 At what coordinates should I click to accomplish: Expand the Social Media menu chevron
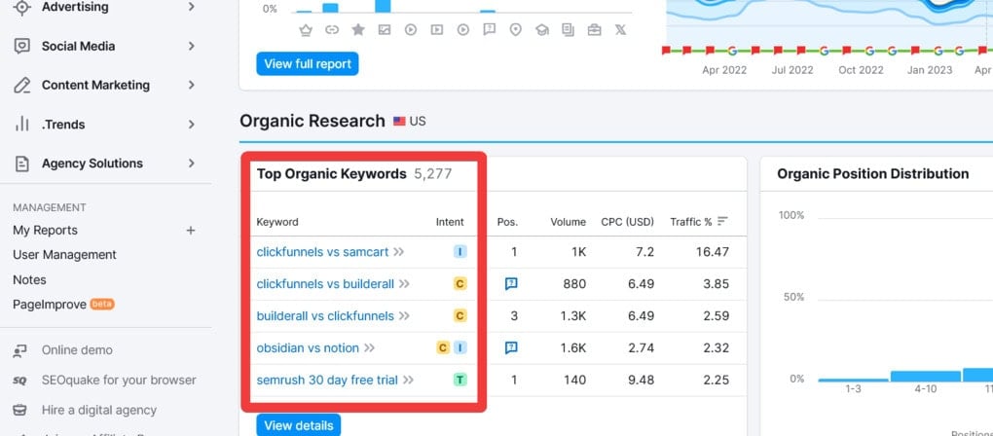tap(191, 46)
